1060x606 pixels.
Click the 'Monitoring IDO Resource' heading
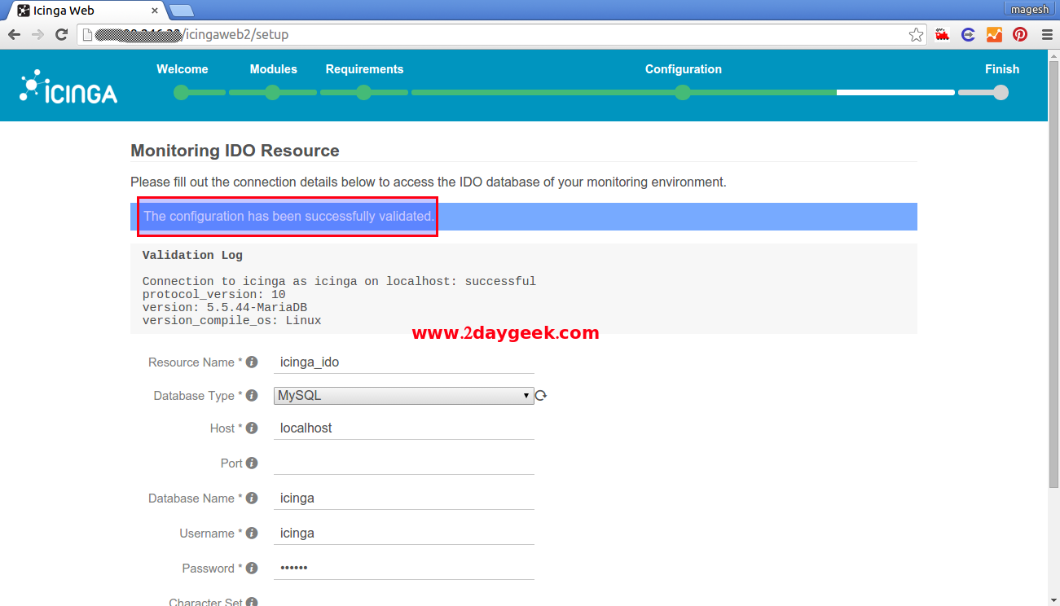[x=235, y=151]
